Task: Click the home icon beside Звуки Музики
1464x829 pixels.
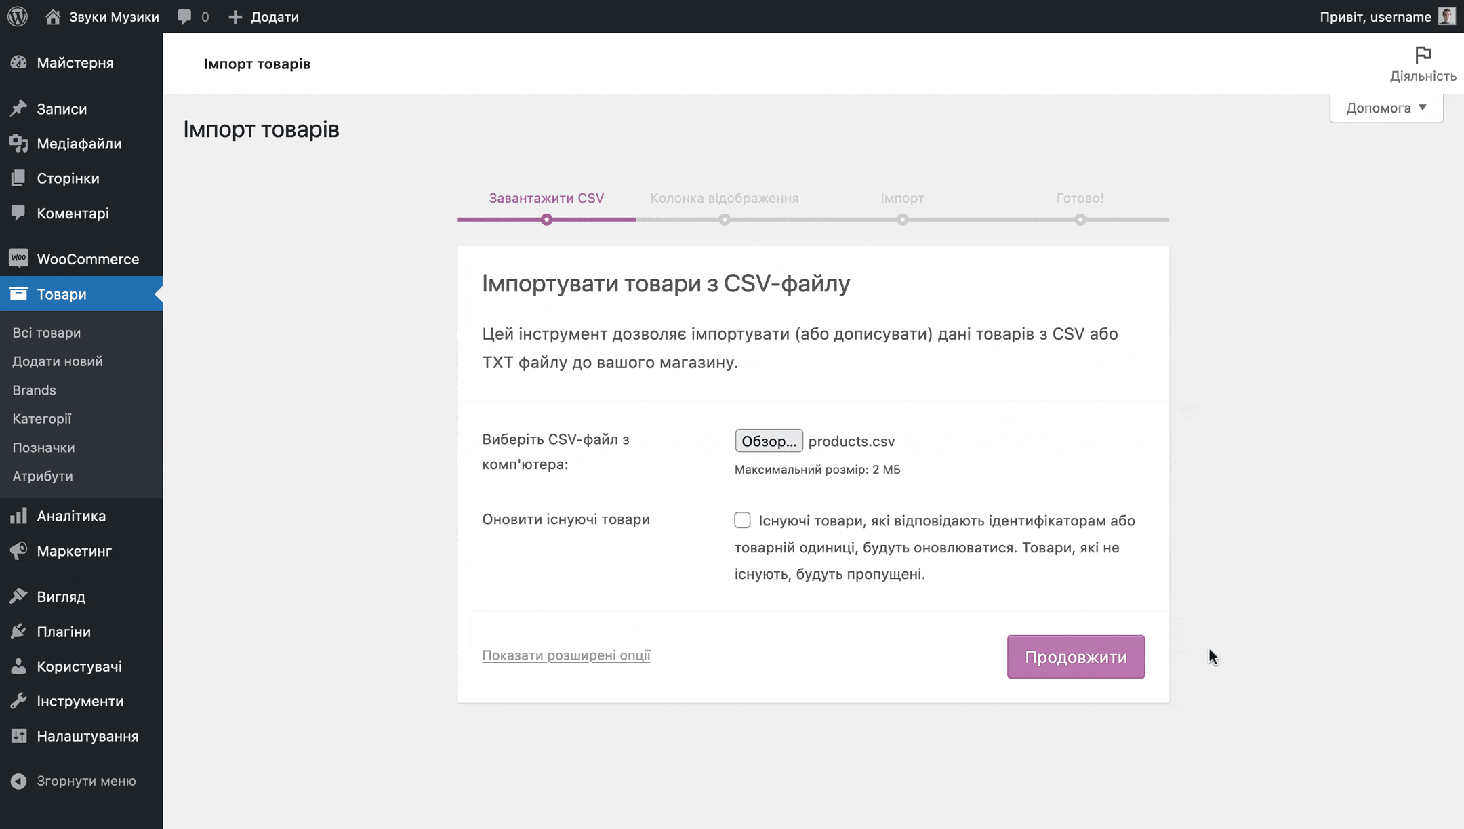Action: (x=53, y=16)
